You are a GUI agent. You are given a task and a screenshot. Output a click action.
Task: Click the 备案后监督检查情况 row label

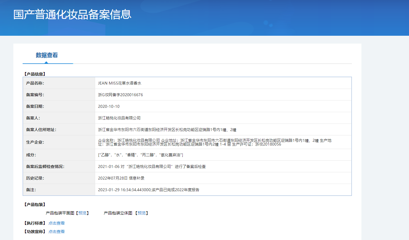[x=45, y=166]
